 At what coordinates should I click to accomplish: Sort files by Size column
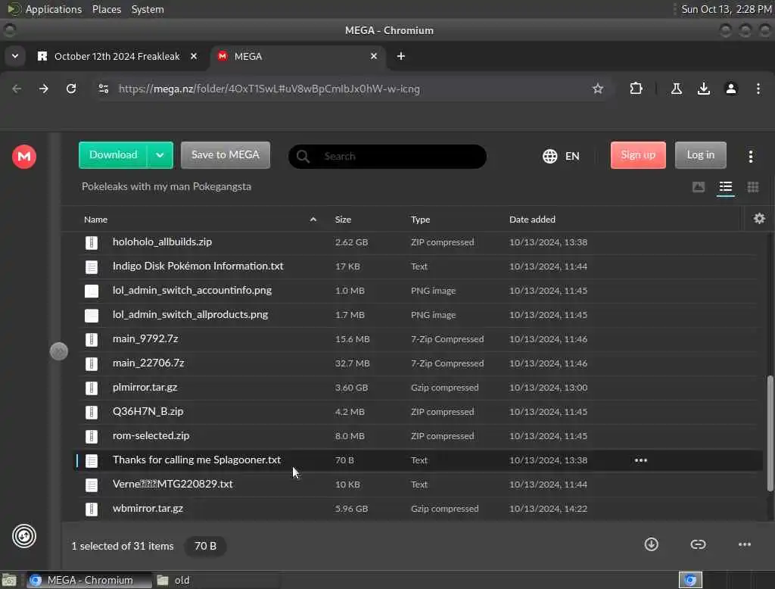343,220
